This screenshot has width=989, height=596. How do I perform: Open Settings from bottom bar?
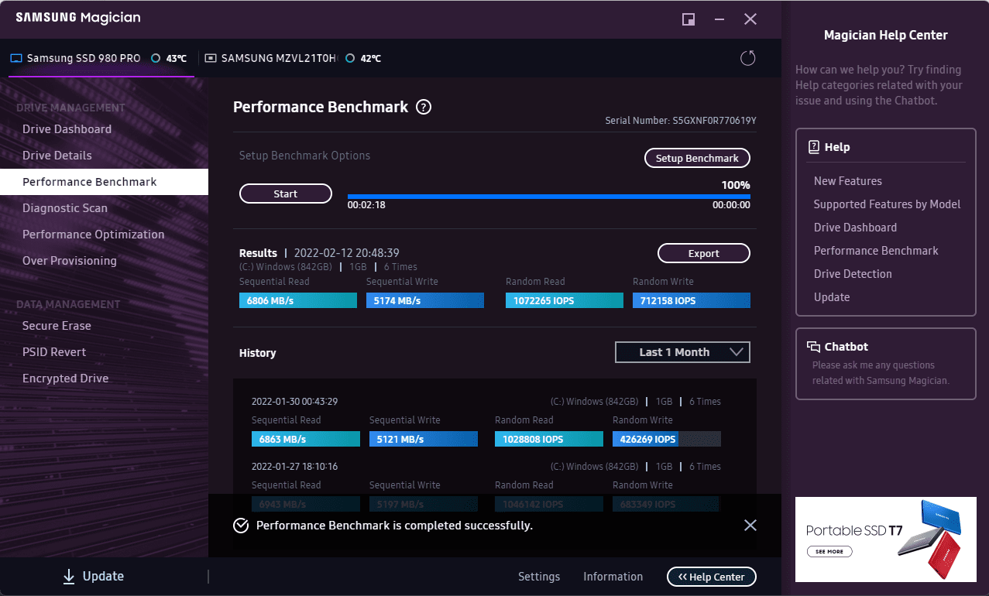(x=539, y=577)
